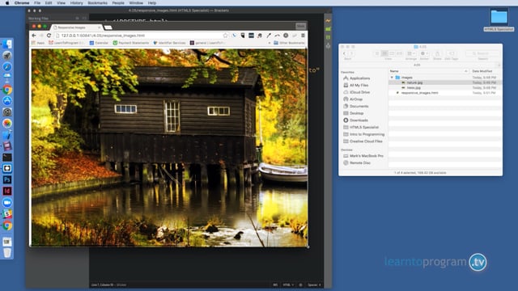The image size is (518, 291).
Task: Click Brackets Live Preview lightning icon
Action: tap(328, 21)
